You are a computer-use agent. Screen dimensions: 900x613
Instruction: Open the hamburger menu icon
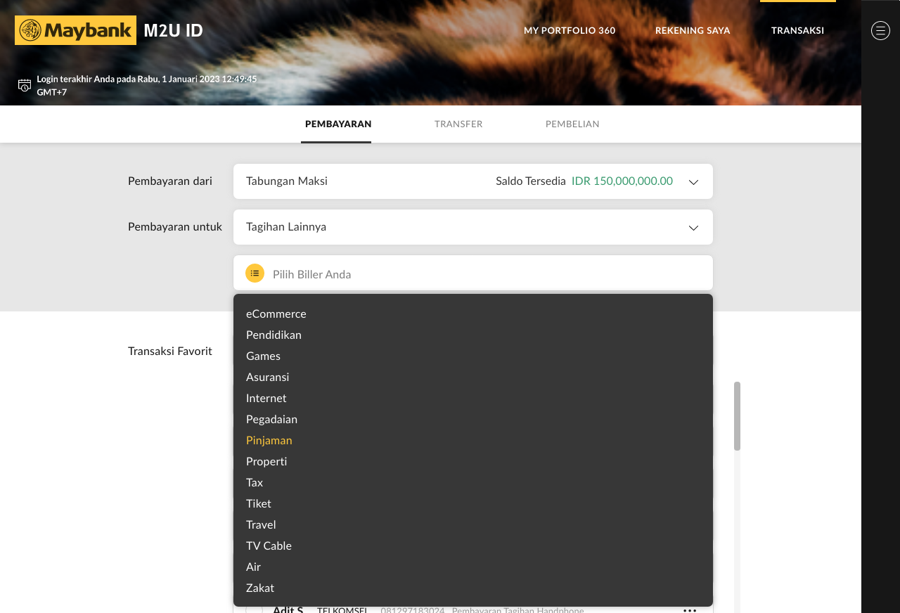point(880,30)
